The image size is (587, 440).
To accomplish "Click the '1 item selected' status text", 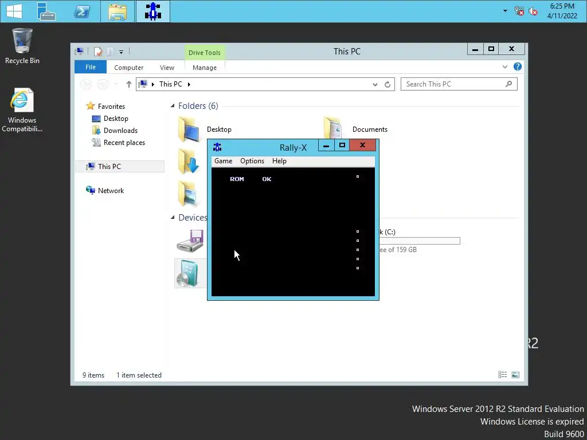I will point(139,375).
